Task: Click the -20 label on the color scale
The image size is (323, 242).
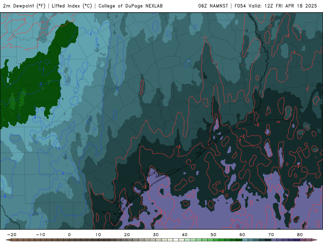Action: 12,235
